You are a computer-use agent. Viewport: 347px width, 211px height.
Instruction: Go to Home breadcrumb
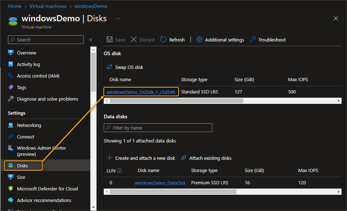[x=14, y=6]
